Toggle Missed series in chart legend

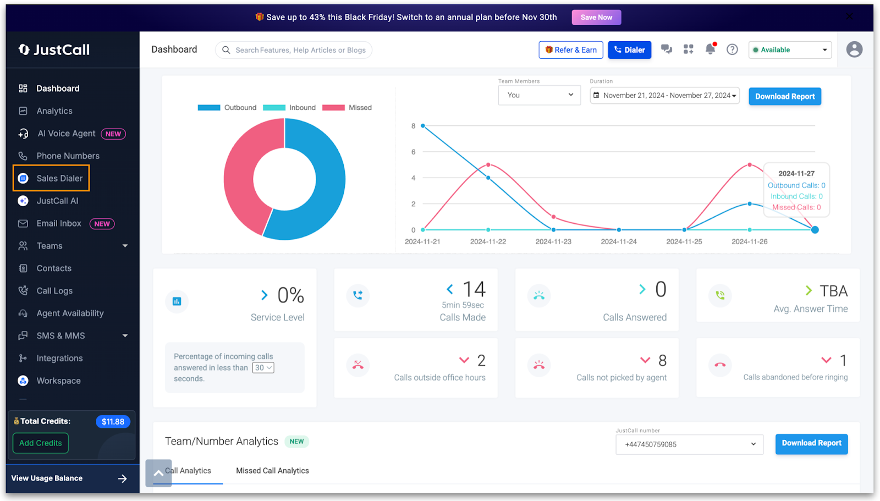pyautogui.click(x=347, y=108)
